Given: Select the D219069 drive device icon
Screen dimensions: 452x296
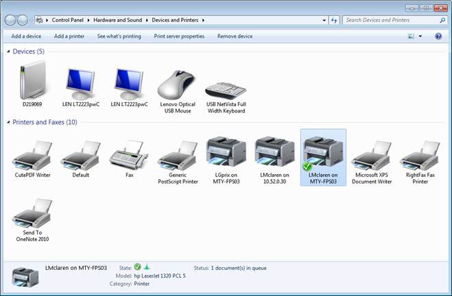Looking at the screenshot, I should [x=32, y=82].
